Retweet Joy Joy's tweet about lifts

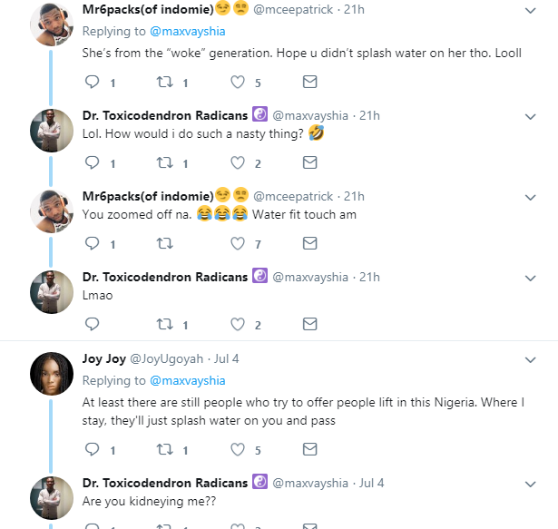pyautogui.click(x=165, y=449)
